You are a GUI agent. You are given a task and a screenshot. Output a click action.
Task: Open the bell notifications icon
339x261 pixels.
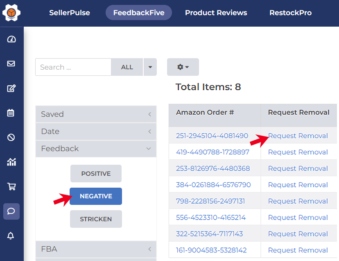(x=11, y=236)
